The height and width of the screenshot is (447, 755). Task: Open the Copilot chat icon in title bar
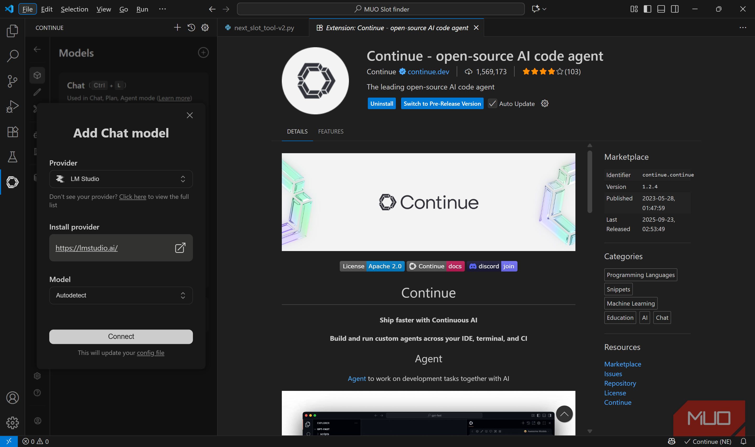pyautogui.click(x=536, y=9)
